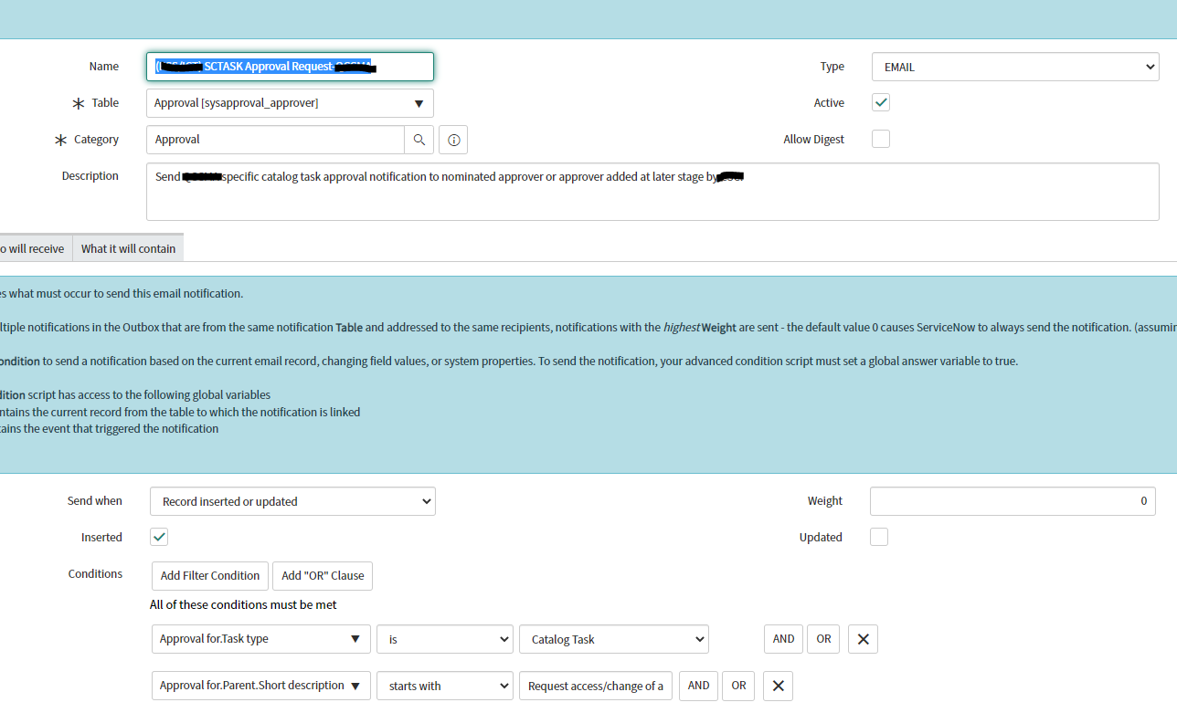Change the 'starts with' operator dropdown
This screenshot has width=1177, height=713.
click(445, 686)
